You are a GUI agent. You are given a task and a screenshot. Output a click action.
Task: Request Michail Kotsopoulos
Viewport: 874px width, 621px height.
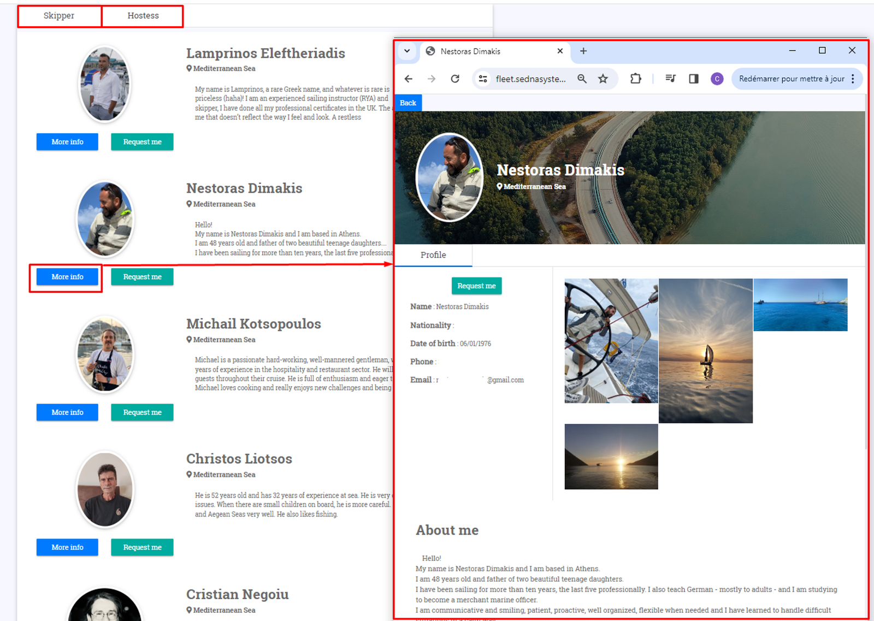point(142,412)
